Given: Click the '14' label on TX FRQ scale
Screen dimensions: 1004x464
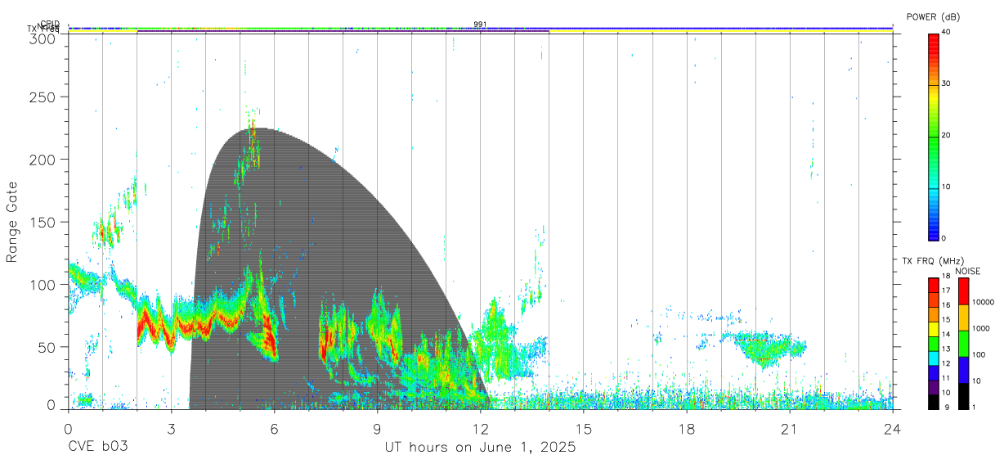Looking at the screenshot, I should pos(945,334).
